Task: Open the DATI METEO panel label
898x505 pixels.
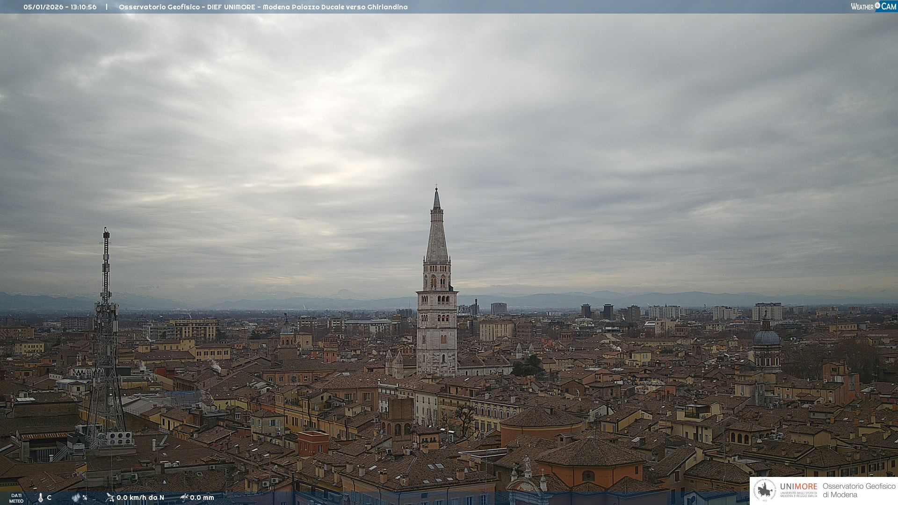Action: pyautogui.click(x=16, y=498)
